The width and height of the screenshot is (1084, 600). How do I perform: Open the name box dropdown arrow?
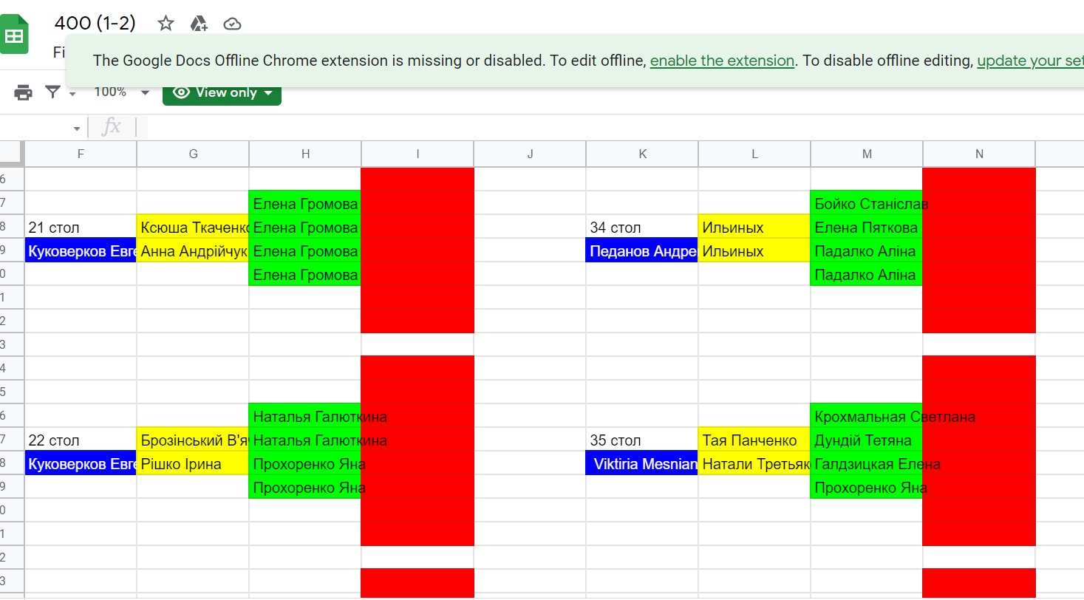77,129
